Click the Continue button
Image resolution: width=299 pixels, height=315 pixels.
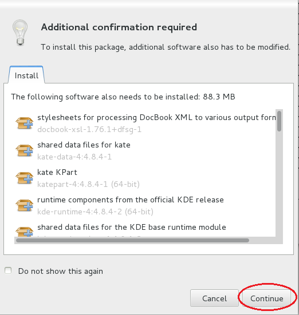click(x=266, y=298)
